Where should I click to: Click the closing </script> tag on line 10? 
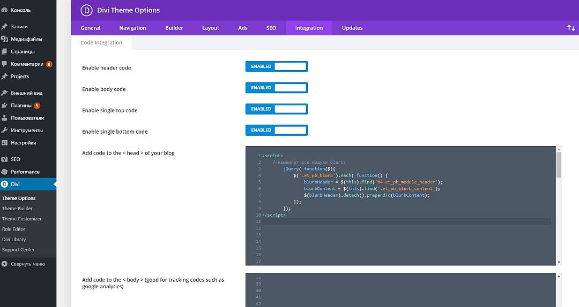(273, 215)
